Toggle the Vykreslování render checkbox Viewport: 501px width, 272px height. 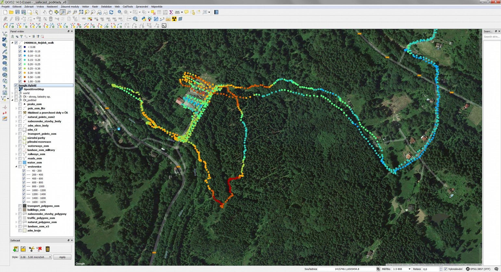pyautogui.click(x=446, y=269)
